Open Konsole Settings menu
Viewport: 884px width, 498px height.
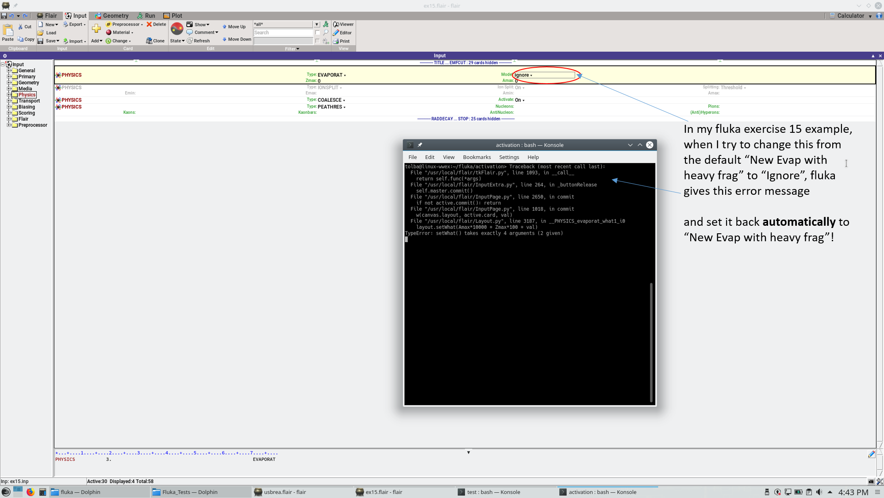509,157
